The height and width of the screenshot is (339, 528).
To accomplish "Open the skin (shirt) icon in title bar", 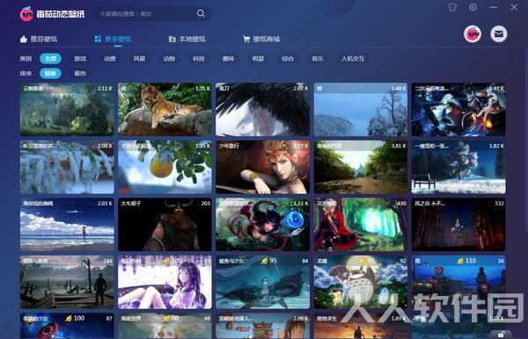I will [x=452, y=7].
